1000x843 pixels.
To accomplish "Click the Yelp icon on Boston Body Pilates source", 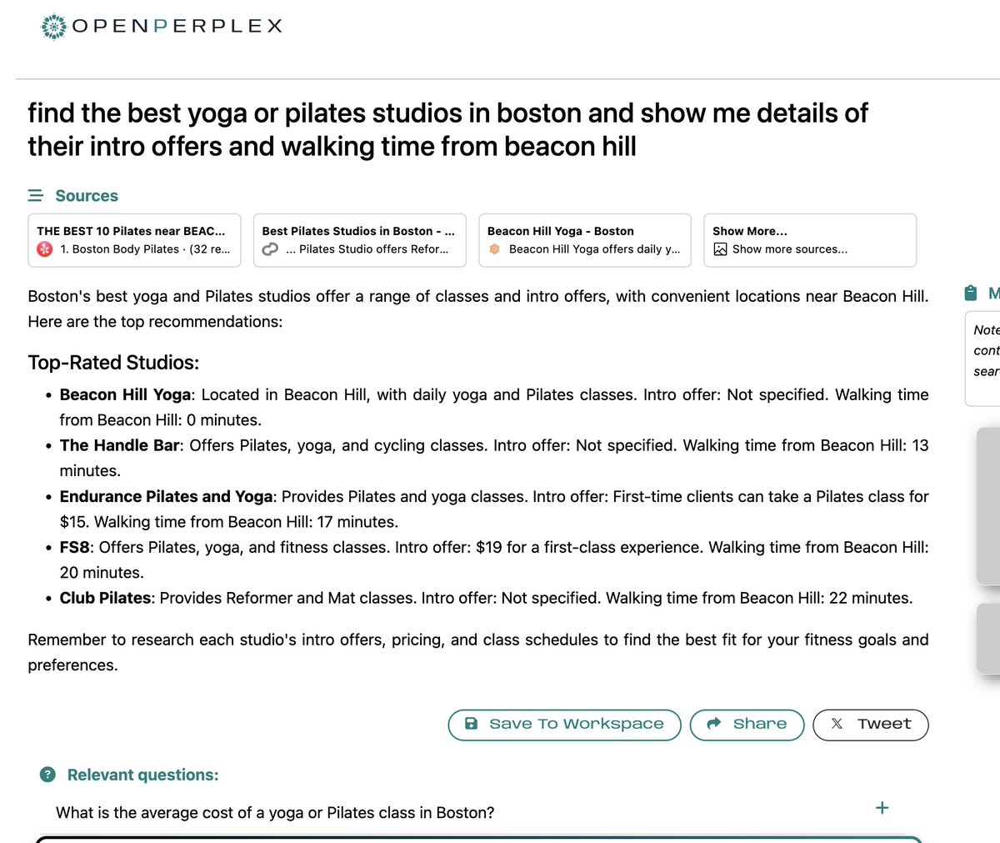I will (45, 249).
